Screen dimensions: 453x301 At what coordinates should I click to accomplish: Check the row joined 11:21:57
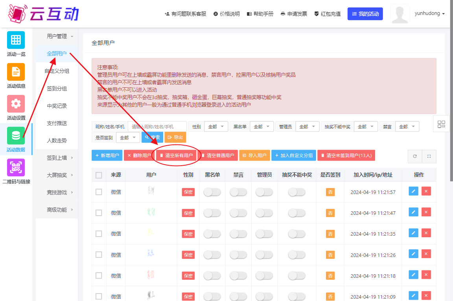(99, 192)
